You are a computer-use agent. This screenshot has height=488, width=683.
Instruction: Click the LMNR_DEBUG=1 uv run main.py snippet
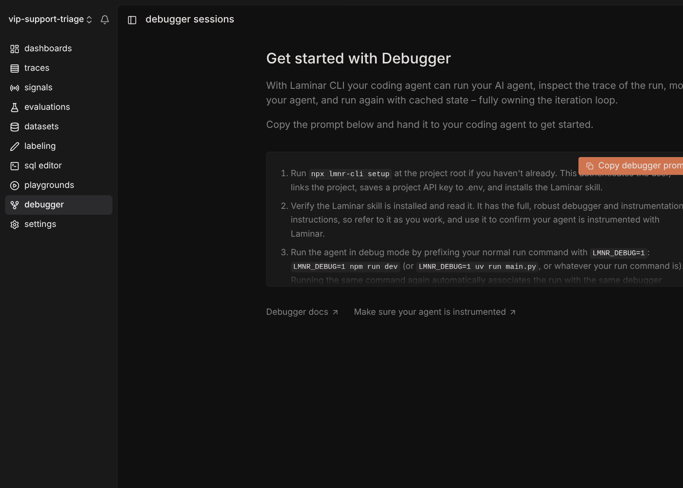(477, 266)
